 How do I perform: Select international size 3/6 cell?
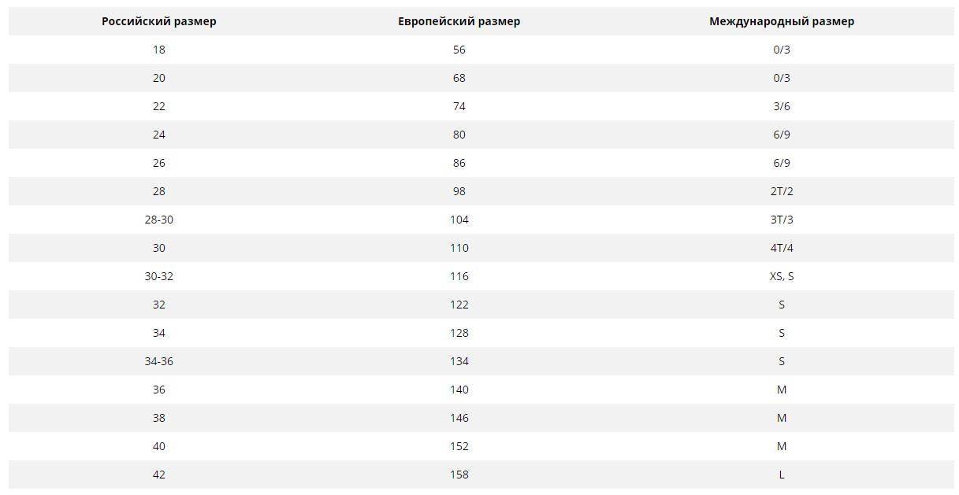[x=781, y=106]
